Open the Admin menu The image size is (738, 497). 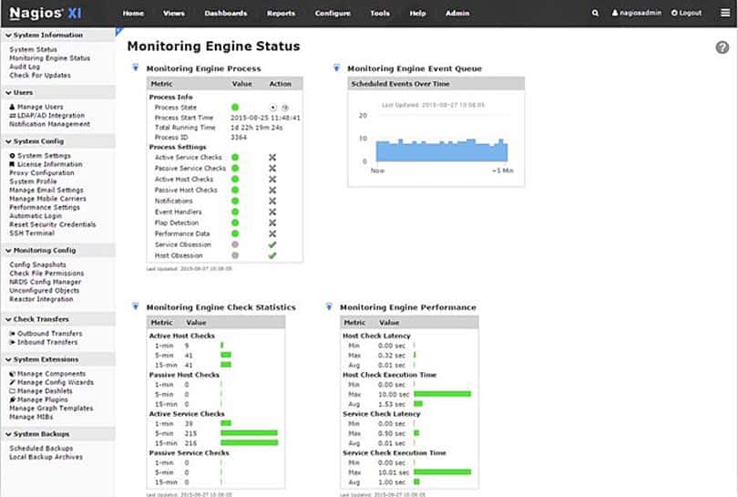[x=457, y=13]
